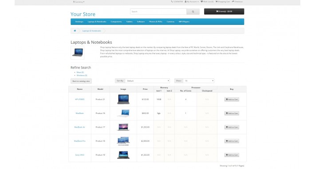Open Desktops category in nav bar
This screenshot has height=169, width=315.
pos(79,21)
